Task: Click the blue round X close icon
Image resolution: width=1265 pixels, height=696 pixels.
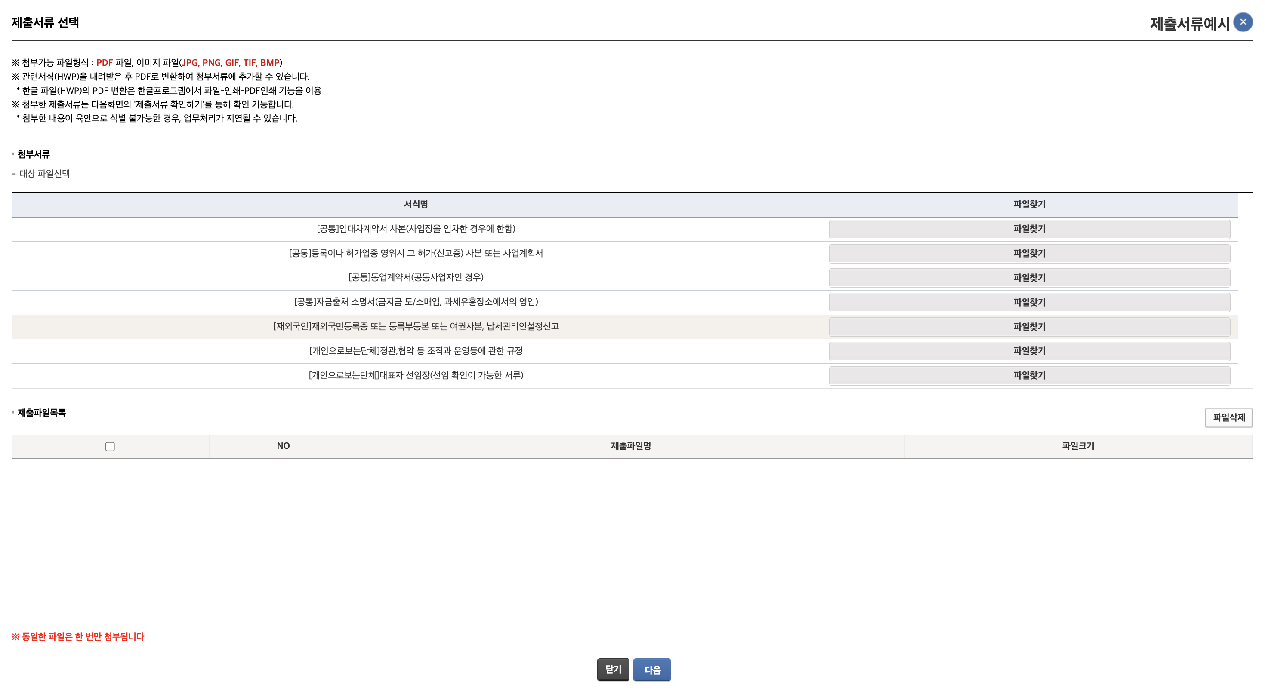Action: (x=1243, y=22)
